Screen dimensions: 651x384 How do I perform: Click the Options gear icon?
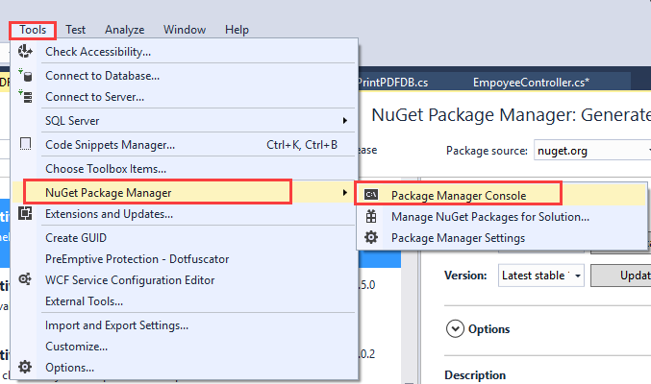click(26, 367)
